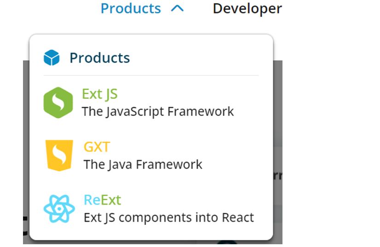Open the GXT product title link
The width and height of the screenshot is (380, 247).
(97, 147)
